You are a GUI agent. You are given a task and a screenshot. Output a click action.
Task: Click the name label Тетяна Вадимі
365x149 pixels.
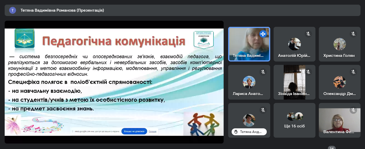click(248, 56)
